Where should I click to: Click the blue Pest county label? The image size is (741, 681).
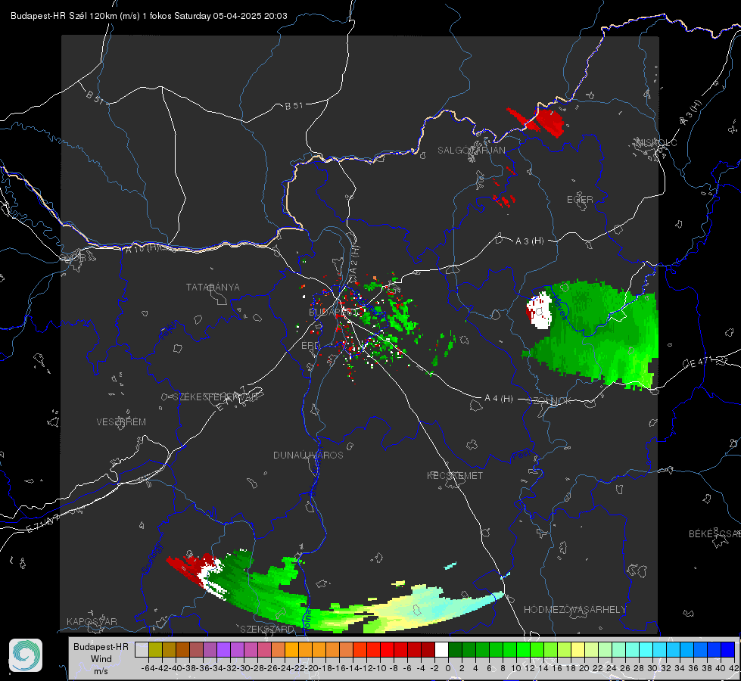tap(522, 455)
